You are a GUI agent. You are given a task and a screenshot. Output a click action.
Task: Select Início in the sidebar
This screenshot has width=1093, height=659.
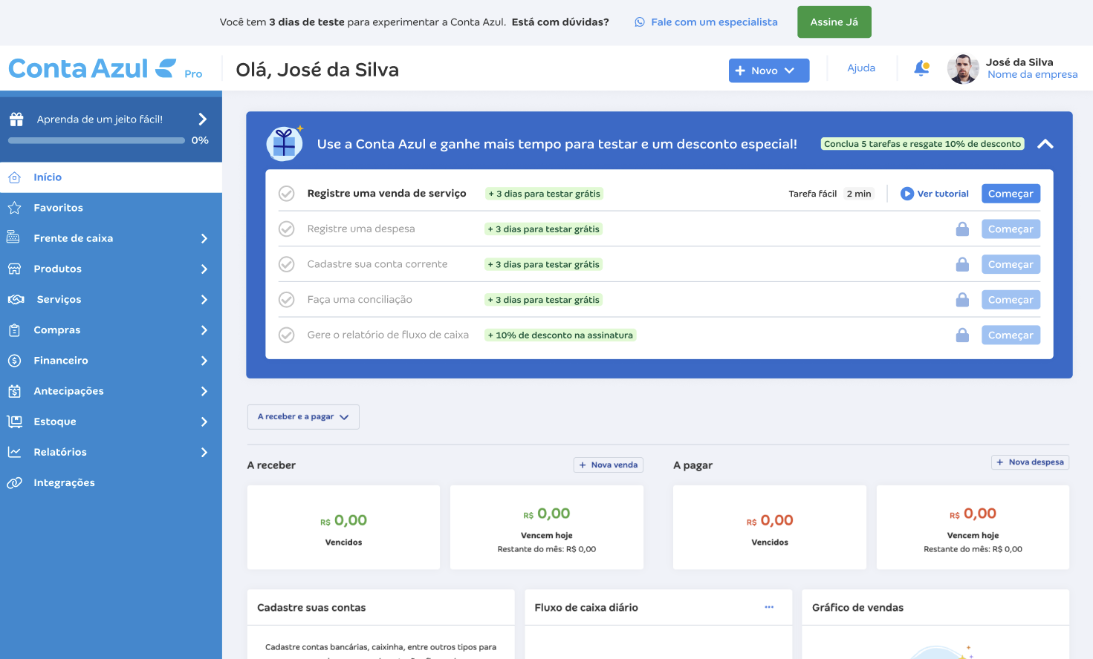click(x=111, y=177)
